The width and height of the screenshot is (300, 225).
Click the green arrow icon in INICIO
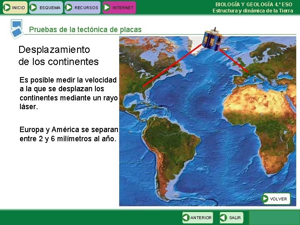(7, 7)
